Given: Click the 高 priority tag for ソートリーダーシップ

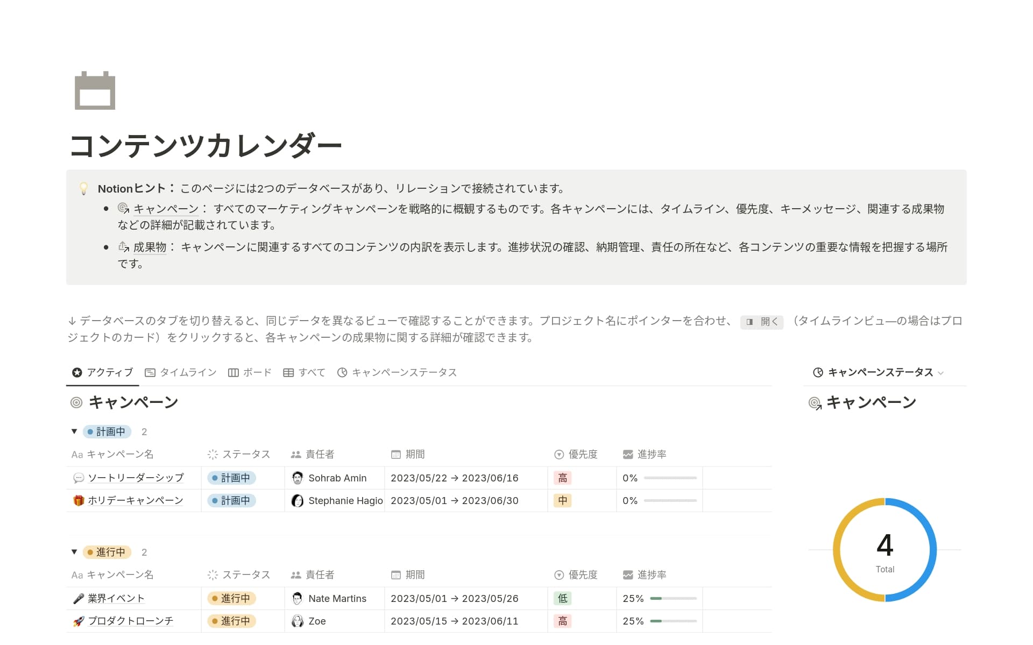Looking at the screenshot, I should (562, 478).
